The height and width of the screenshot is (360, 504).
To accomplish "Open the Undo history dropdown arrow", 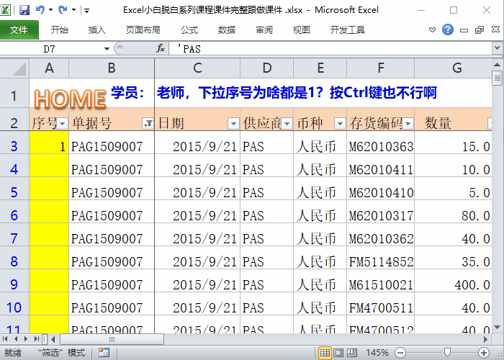I will tap(51, 10).
